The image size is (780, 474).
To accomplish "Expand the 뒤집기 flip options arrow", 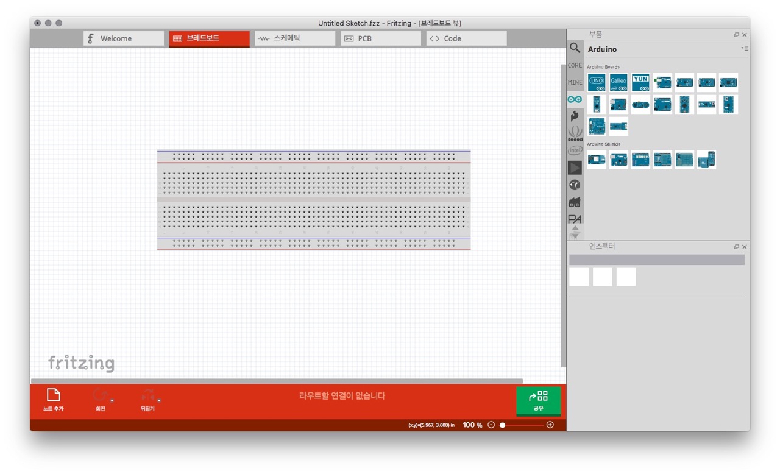I will [159, 400].
